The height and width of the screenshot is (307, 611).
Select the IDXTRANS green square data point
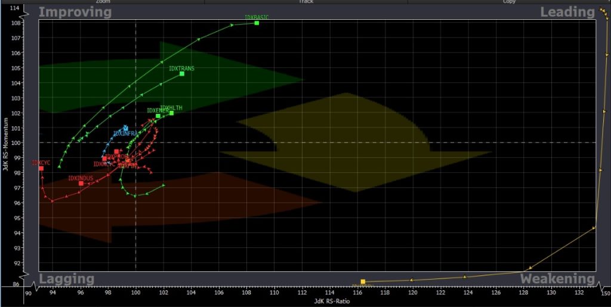(182, 73)
